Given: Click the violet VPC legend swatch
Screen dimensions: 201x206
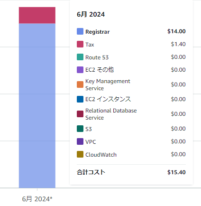Looking at the screenshot, I should [80, 141].
